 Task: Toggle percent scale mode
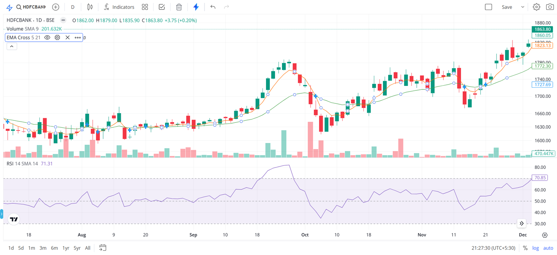tap(525, 248)
